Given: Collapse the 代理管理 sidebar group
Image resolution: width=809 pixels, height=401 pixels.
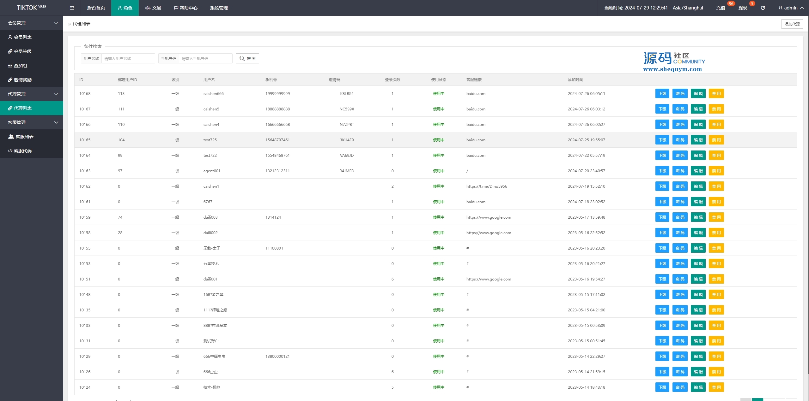Looking at the screenshot, I should (x=32, y=94).
